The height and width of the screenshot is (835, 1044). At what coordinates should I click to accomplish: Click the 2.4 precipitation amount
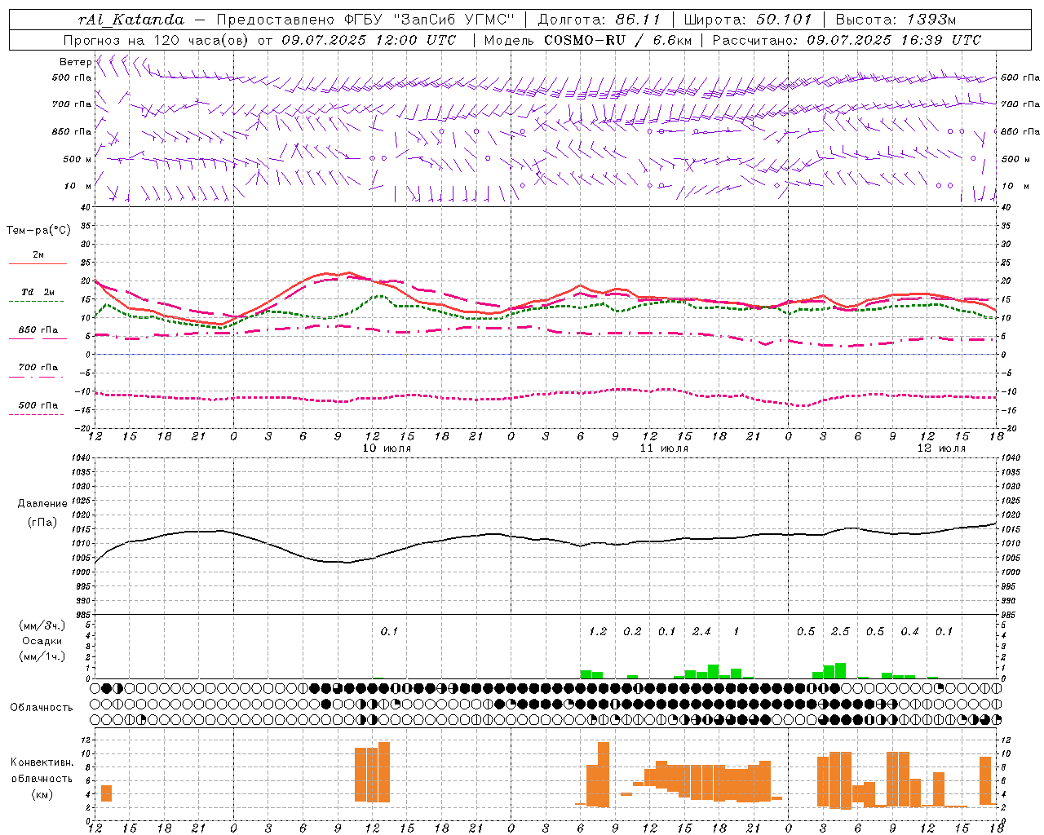click(701, 632)
